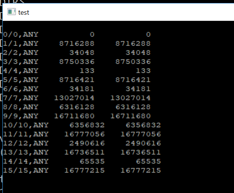Click the left-column 6316128 in row 8/8

[77, 107]
